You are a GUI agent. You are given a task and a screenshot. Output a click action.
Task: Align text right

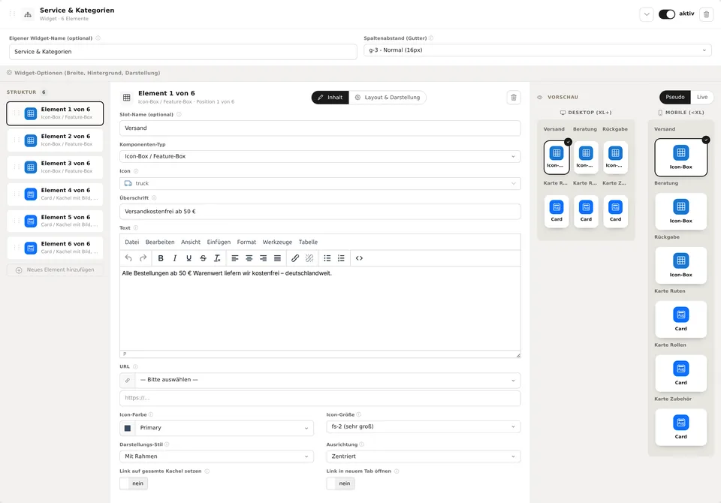[x=263, y=258]
